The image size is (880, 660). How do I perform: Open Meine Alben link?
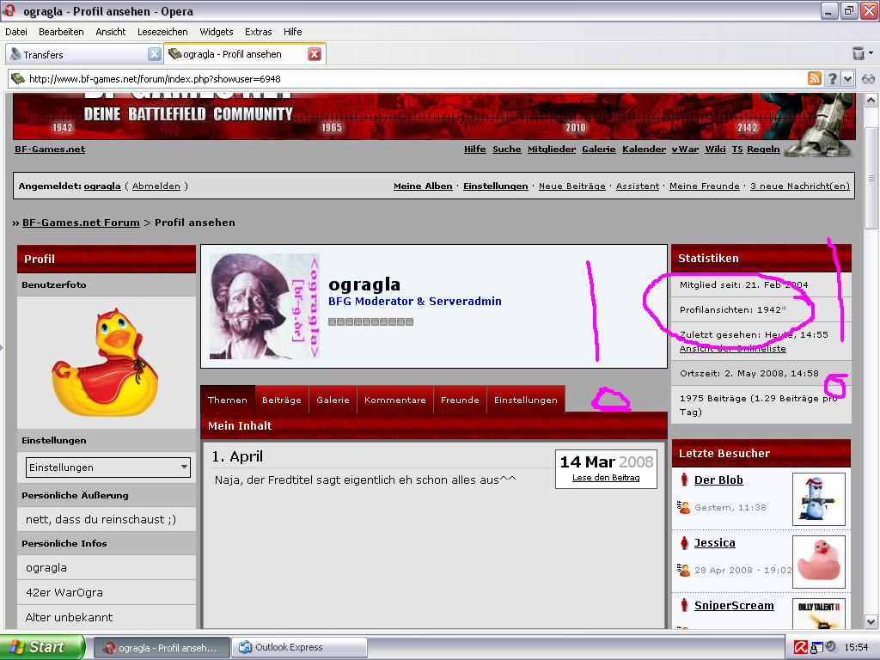[423, 186]
